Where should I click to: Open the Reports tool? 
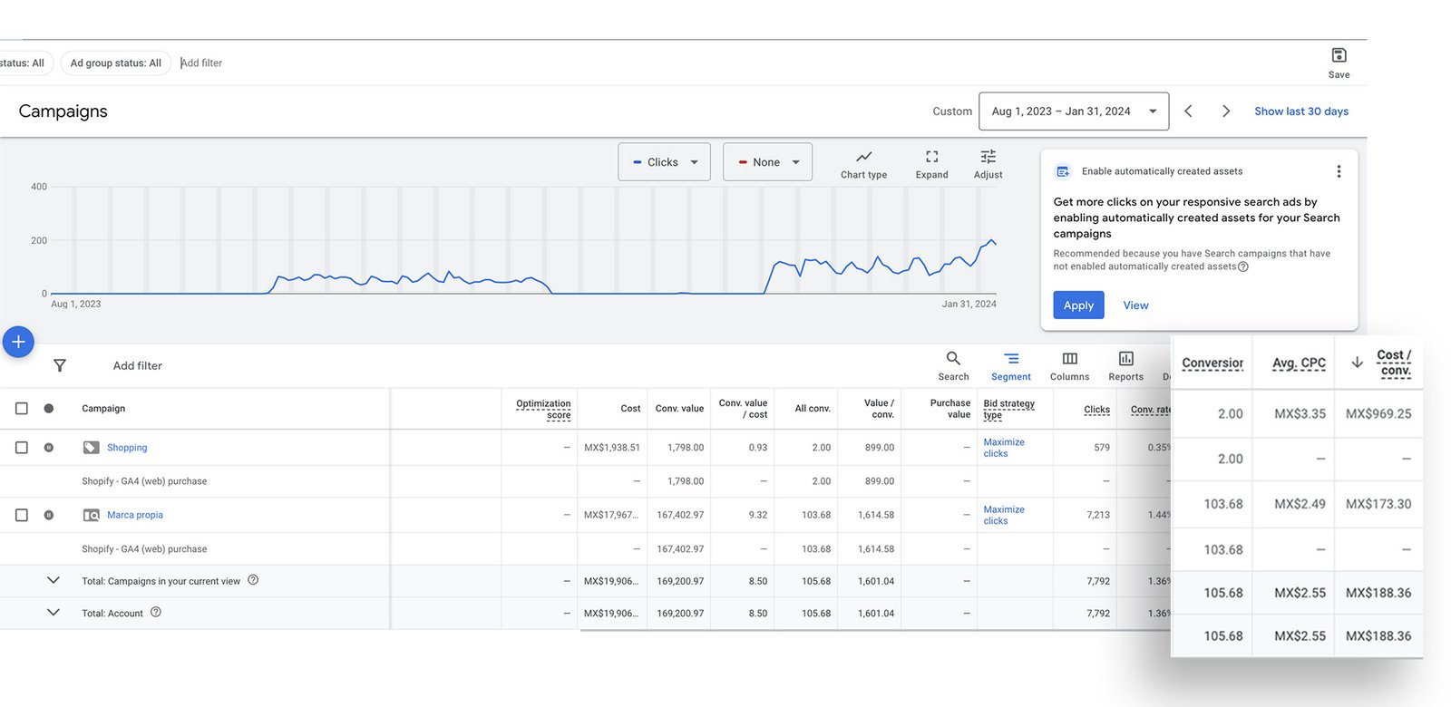[x=1125, y=366]
